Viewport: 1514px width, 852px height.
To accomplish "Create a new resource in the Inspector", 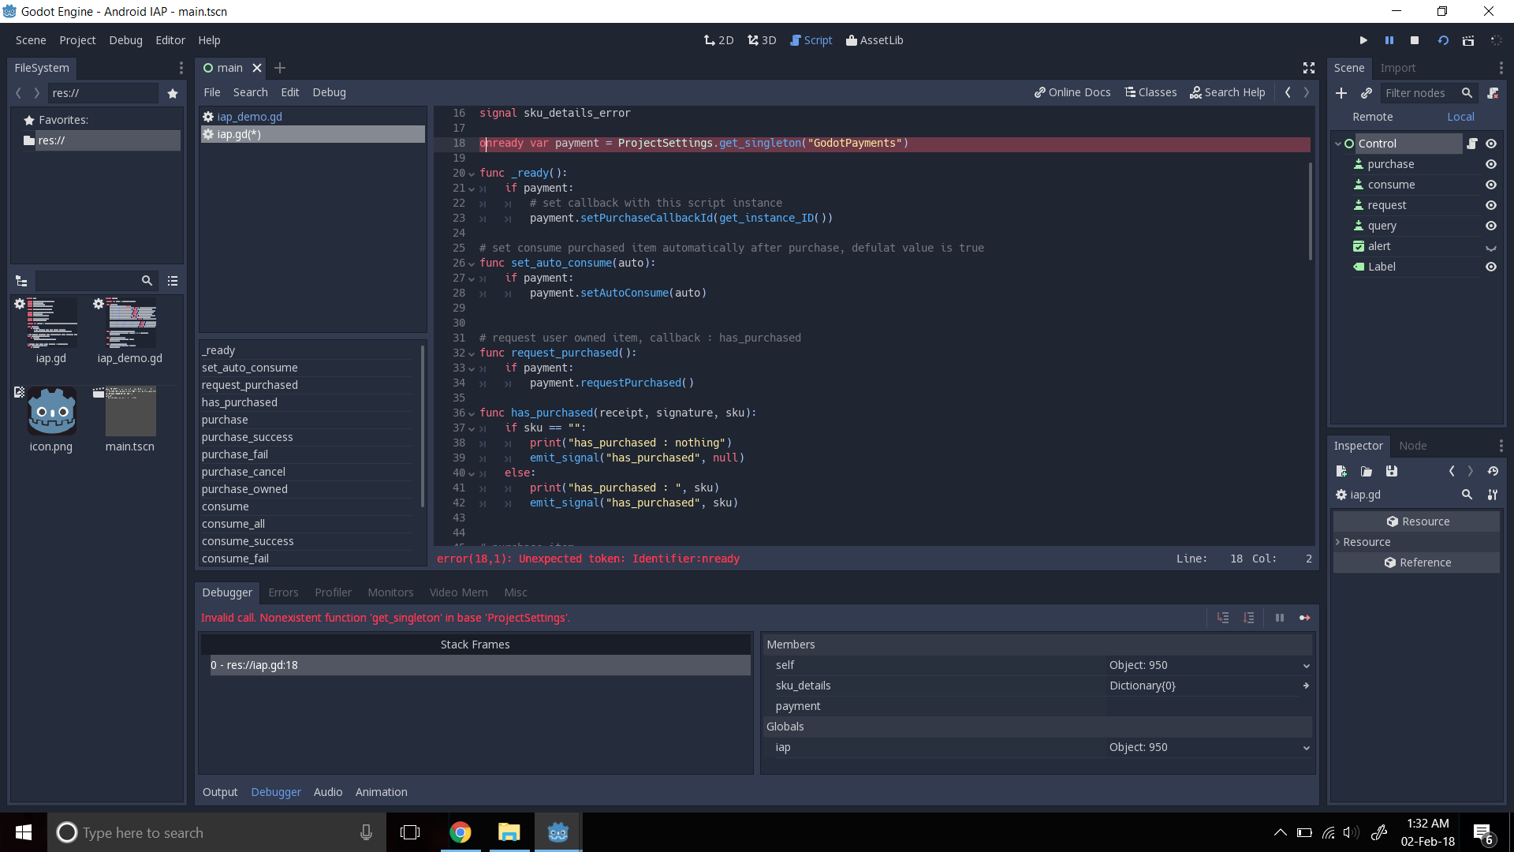I will tap(1341, 471).
